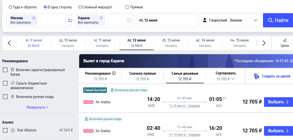Remove Москва from origin field
Image resolution: width=293 pixels, height=140 pixels.
pyautogui.click(x=34, y=18)
